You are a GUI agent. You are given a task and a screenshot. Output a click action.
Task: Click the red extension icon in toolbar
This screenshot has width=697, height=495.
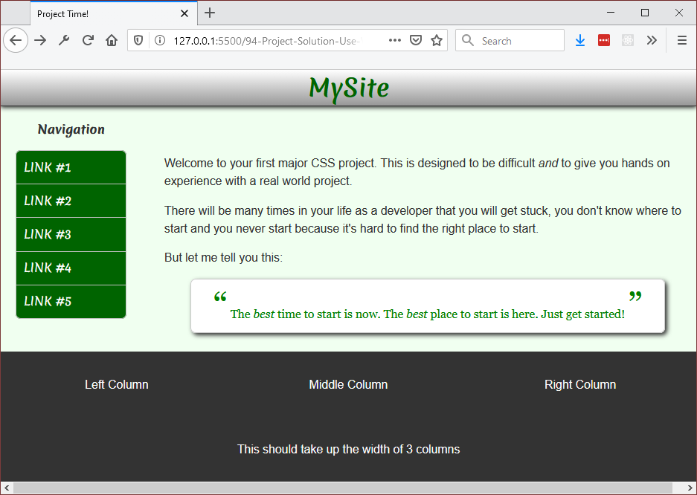coord(604,41)
